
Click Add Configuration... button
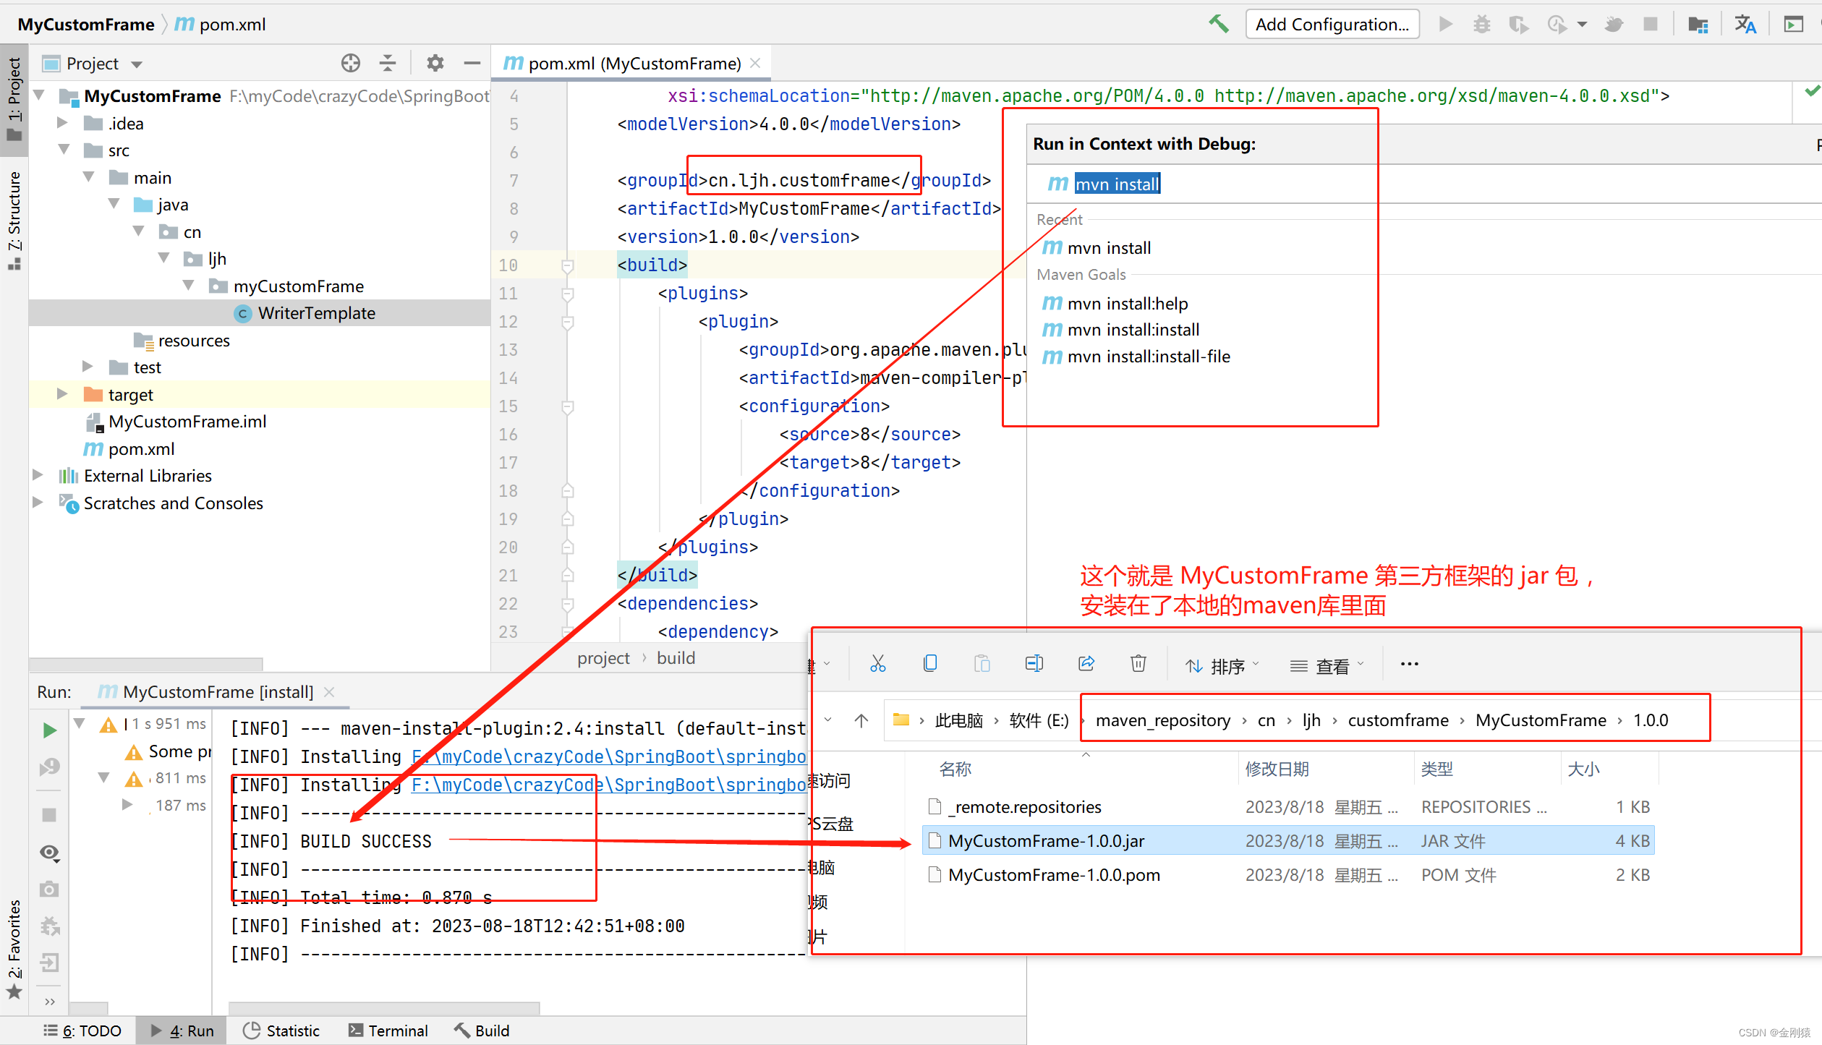(x=1332, y=25)
